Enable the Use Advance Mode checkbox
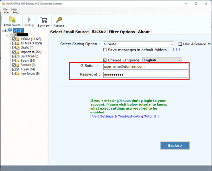 tap(180, 44)
